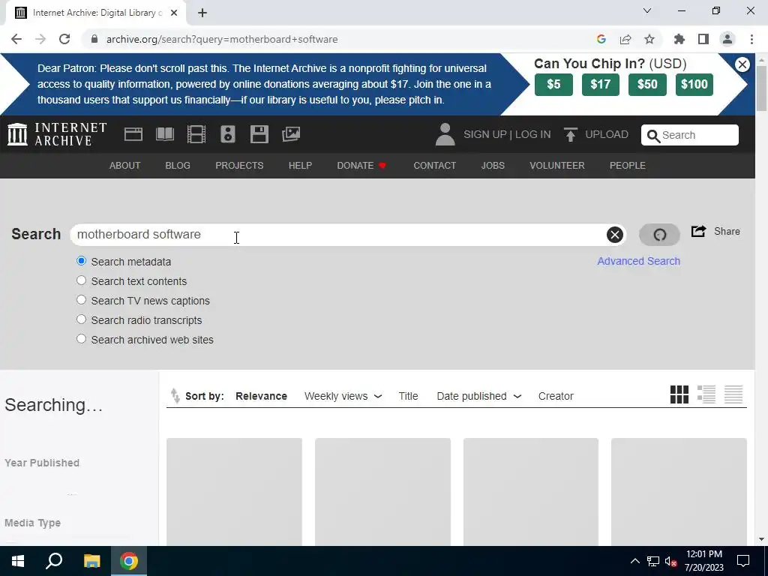The height and width of the screenshot is (576, 768).
Task: Donate $5 button
Action: tap(553, 85)
